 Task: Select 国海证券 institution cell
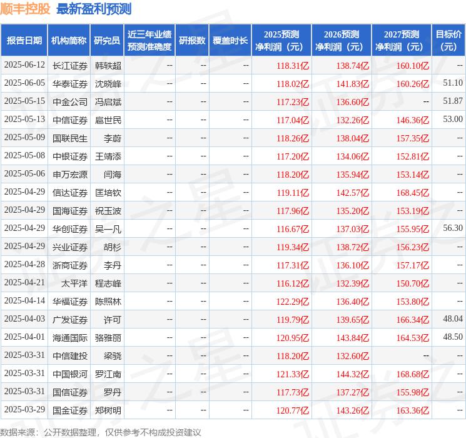[x=70, y=211]
